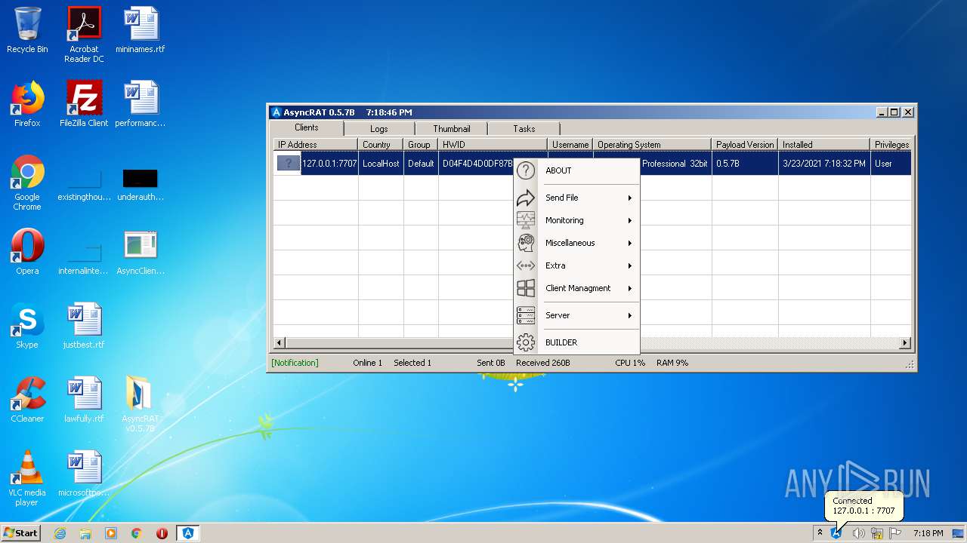Sort by Operating System column header
967x543 pixels.
653,145
